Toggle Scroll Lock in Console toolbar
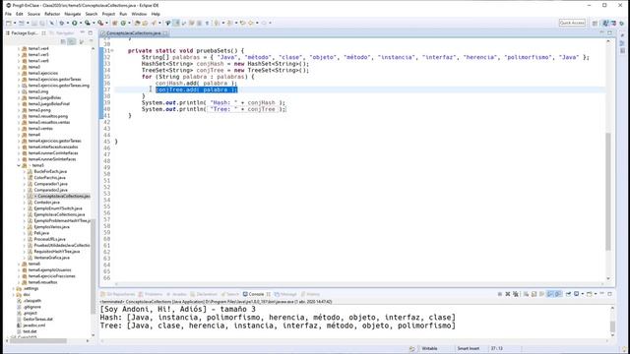The height and width of the screenshot is (354, 630). click(x=534, y=294)
